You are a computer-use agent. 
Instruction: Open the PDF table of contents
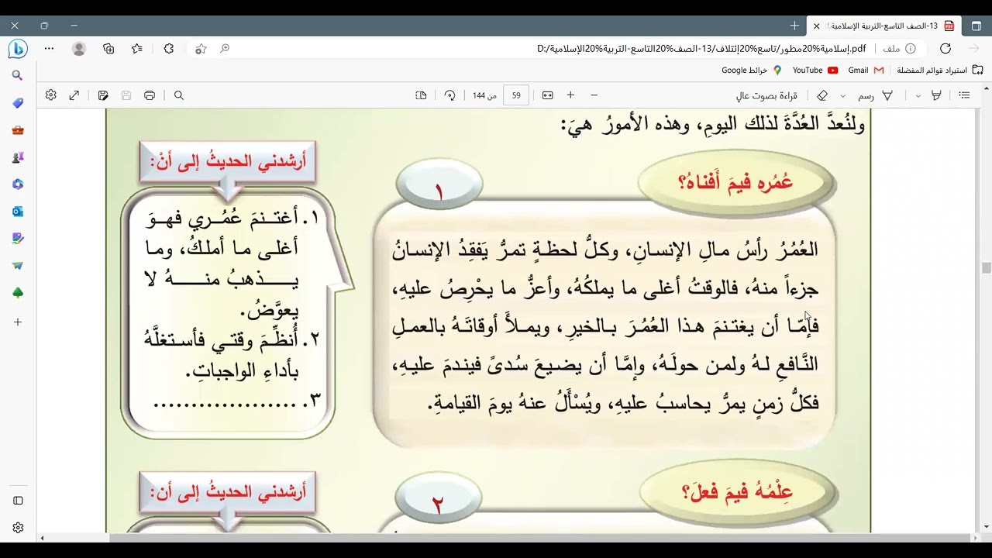[x=964, y=95]
